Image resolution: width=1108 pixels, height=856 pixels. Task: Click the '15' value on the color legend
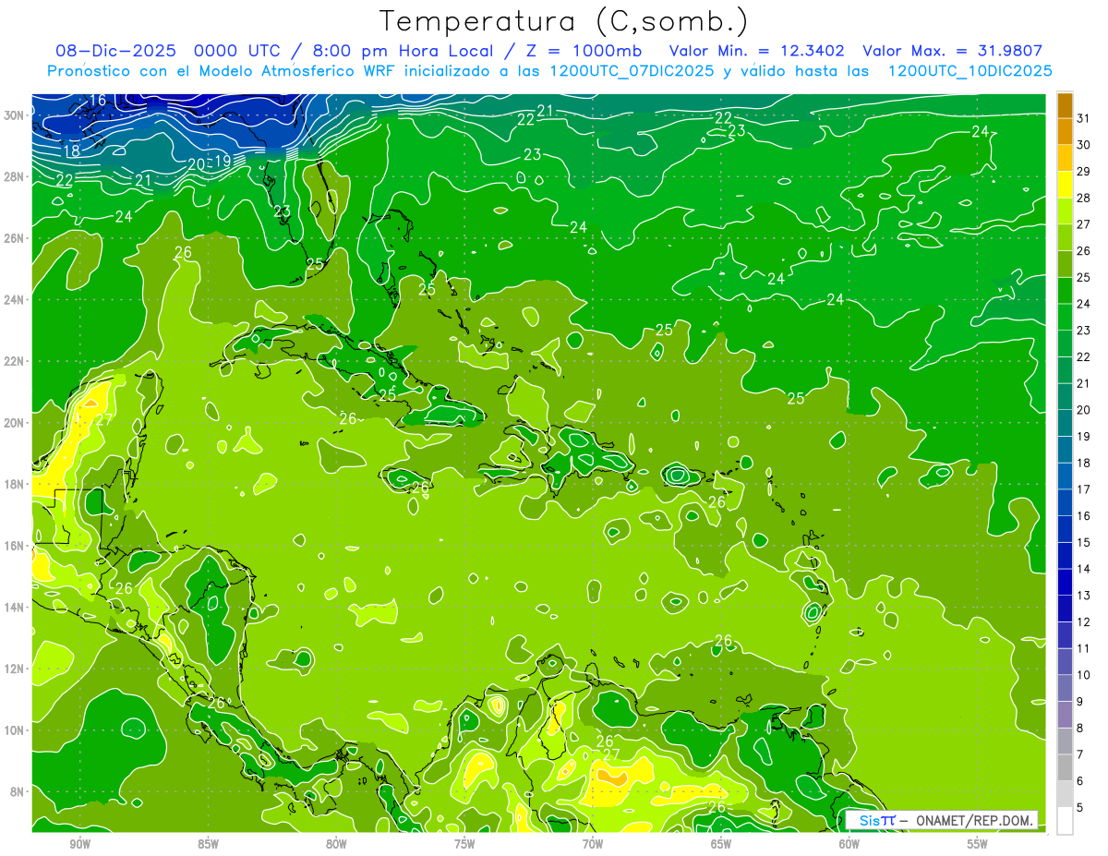click(1084, 542)
